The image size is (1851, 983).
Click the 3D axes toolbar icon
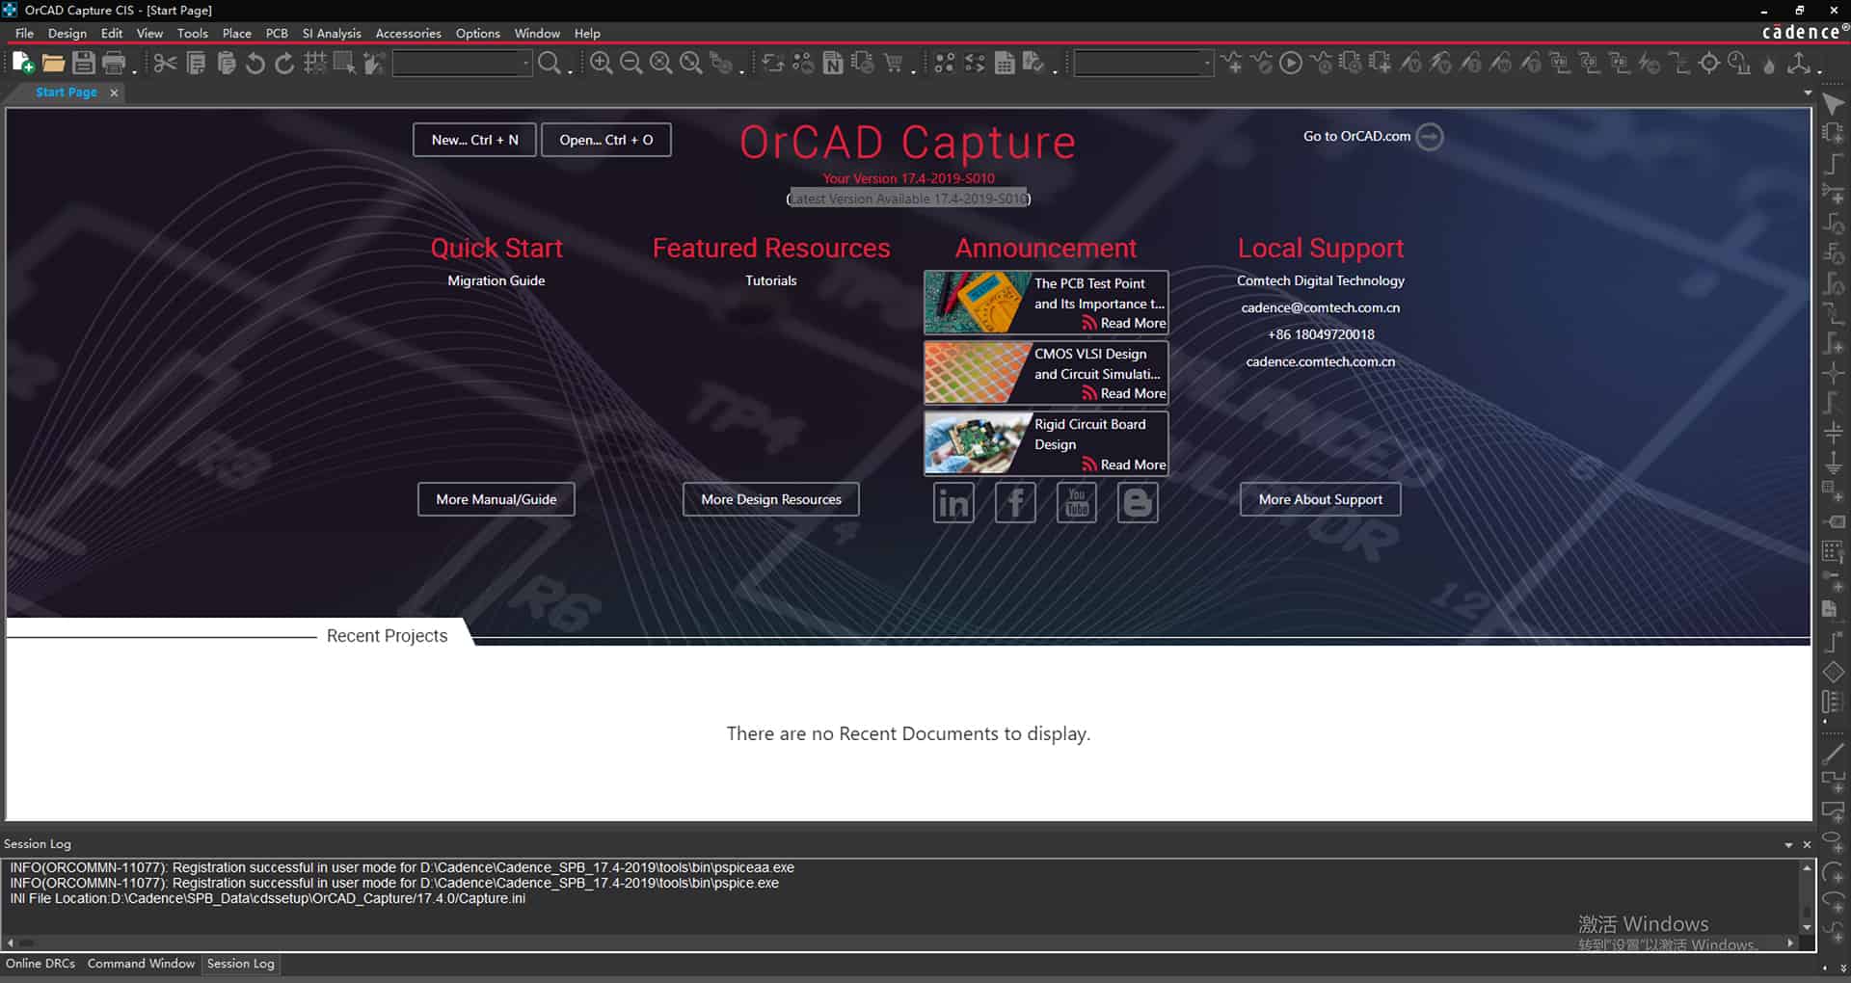point(1798,64)
